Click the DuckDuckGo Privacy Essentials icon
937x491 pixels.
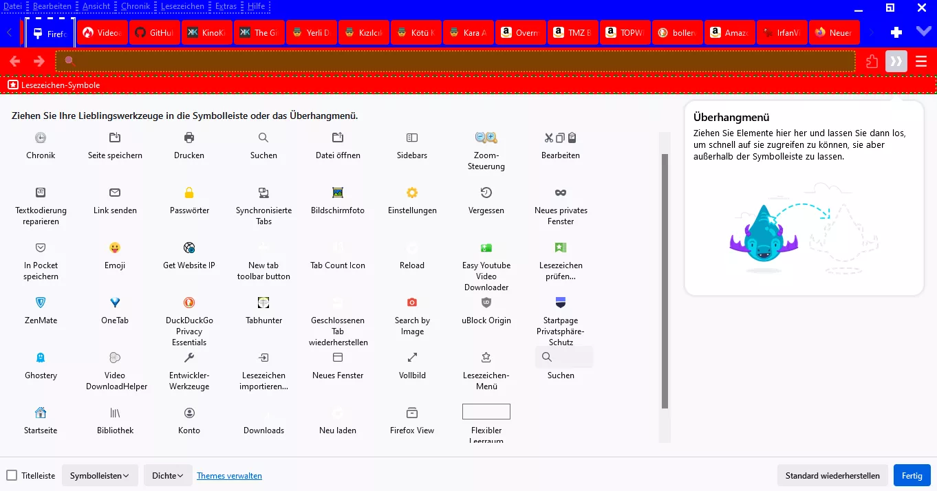(x=189, y=303)
